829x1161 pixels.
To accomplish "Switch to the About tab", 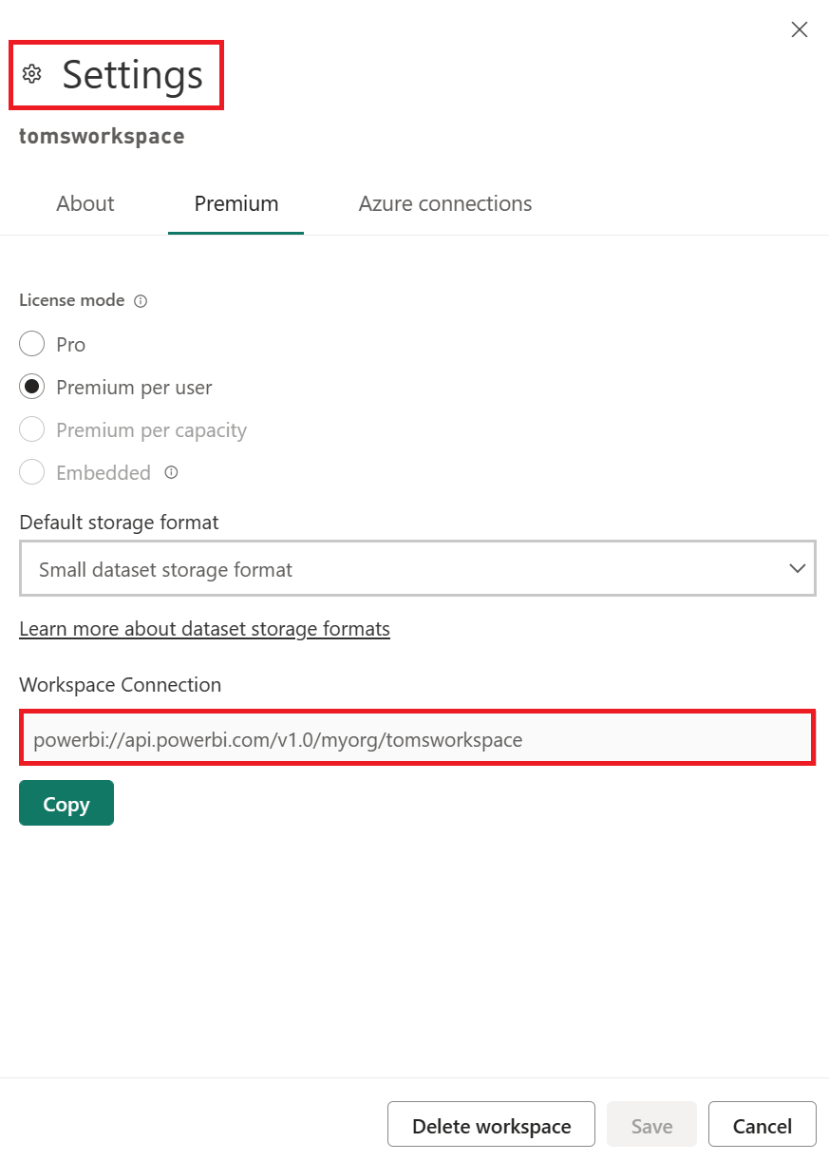I will pos(85,203).
